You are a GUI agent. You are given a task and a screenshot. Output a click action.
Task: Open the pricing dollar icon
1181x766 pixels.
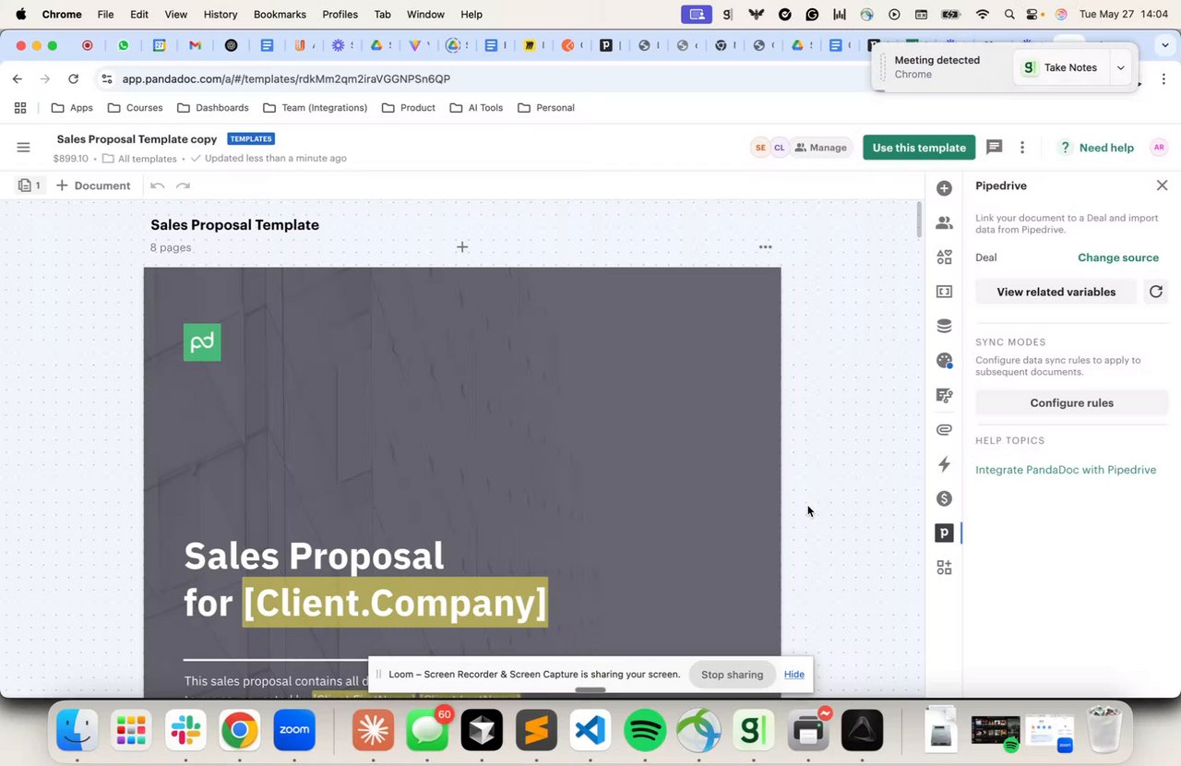[944, 498]
